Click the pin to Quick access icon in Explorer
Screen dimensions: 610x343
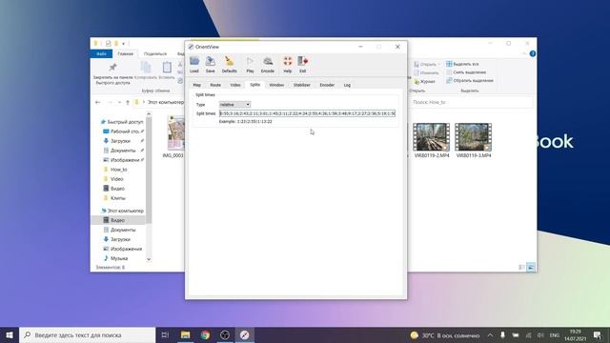(112, 68)
